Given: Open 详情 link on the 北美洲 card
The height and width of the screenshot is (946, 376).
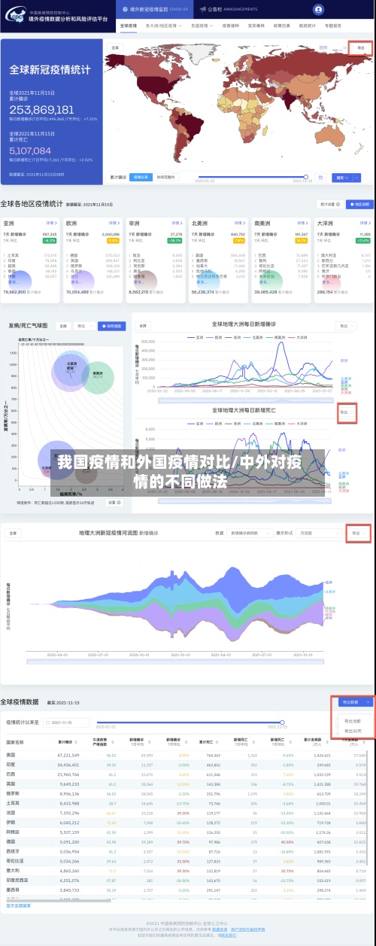Looking at the screenshot, I should pos(240,224).
